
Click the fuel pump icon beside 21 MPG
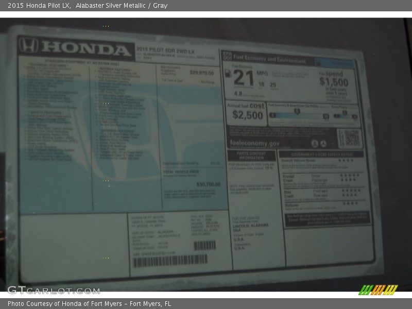(x=228, y=73)
